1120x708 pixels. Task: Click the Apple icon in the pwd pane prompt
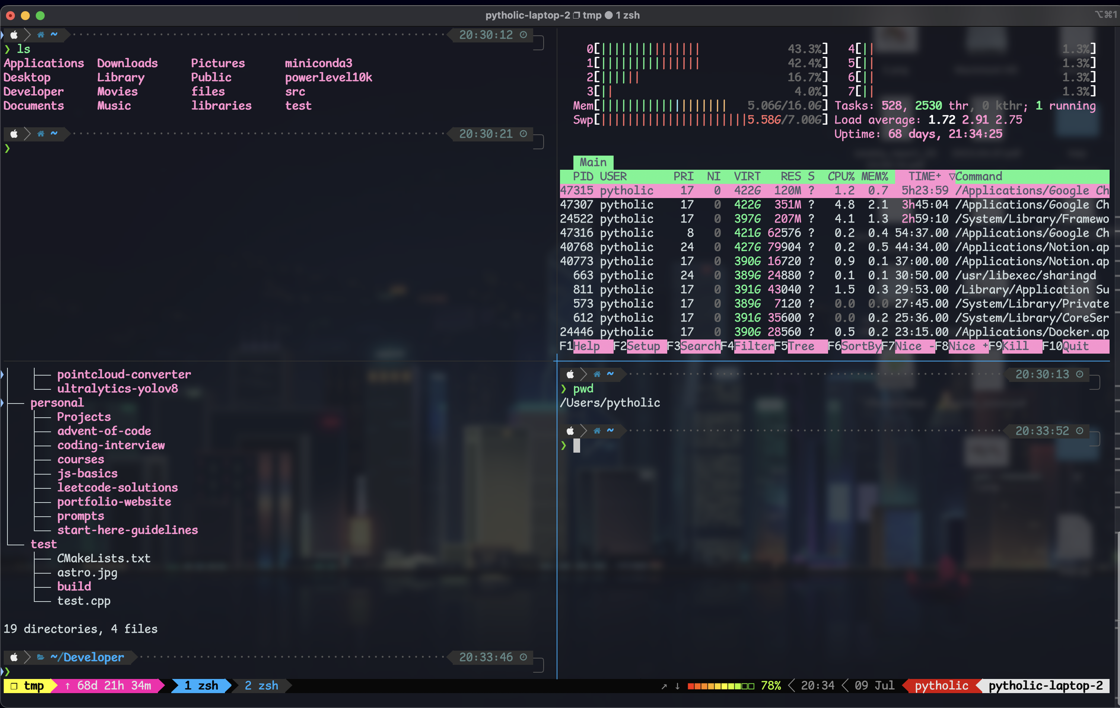coord(570,374)
